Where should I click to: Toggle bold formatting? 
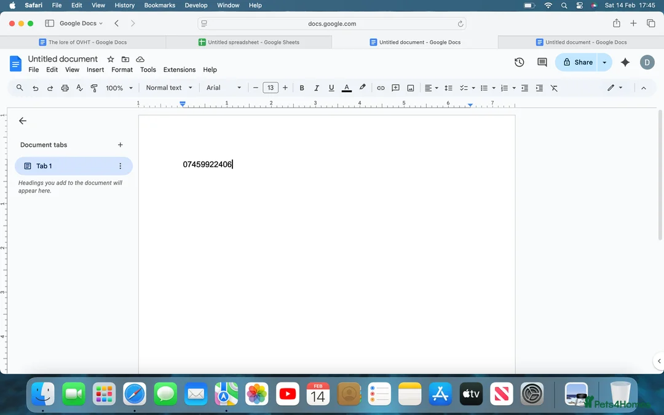pyautogui.click(x=302, y=88)
